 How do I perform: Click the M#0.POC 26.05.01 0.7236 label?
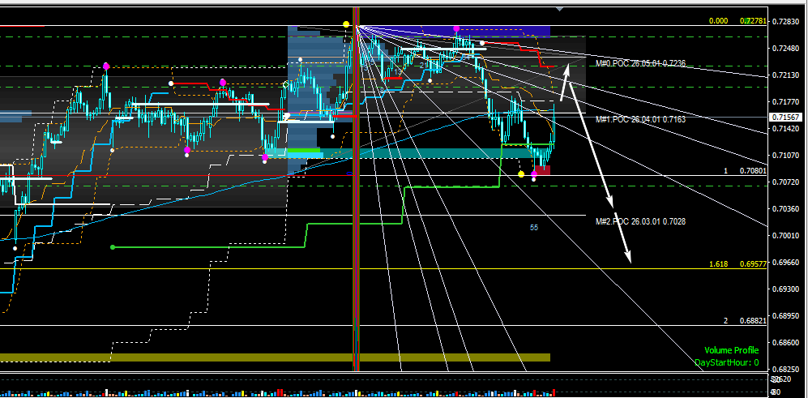tap(640, 63)
